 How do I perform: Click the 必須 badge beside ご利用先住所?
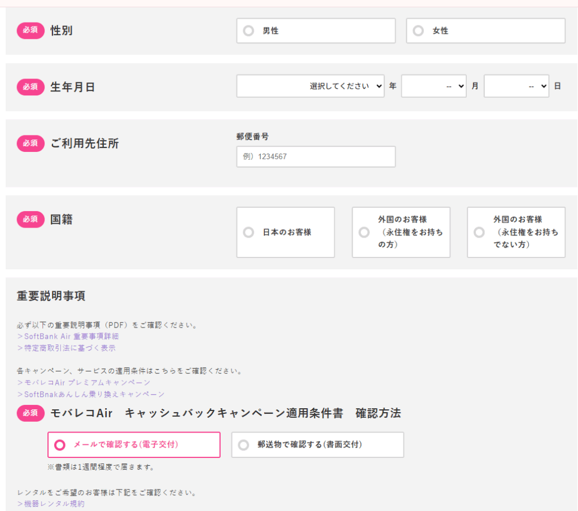tap(30, 143)
